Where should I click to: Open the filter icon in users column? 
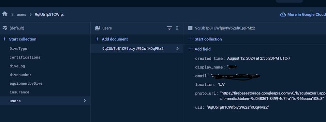[x=170, y=28]
